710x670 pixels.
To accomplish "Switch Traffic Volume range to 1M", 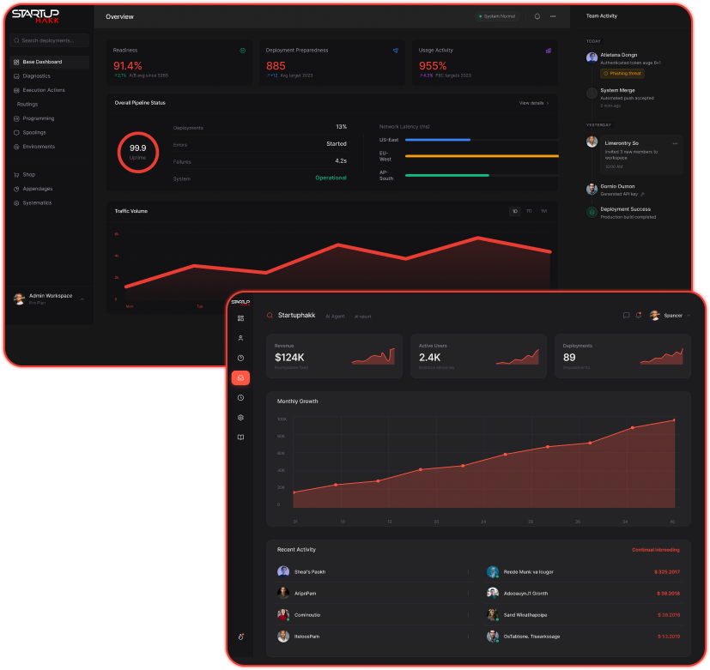I will pyautogui.click(x=543, y=210).
